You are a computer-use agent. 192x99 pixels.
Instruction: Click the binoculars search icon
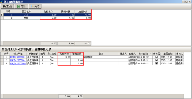pos(4,6)
